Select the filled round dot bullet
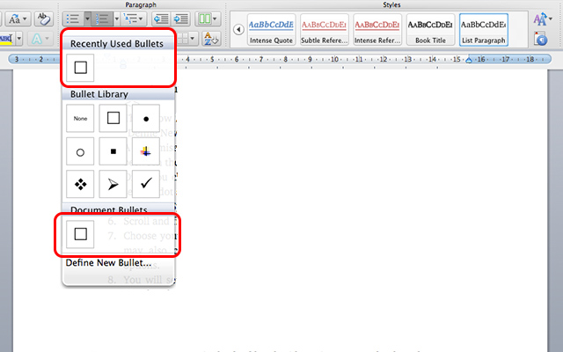This screenshot has height=352, width=563. pos(145,118)
